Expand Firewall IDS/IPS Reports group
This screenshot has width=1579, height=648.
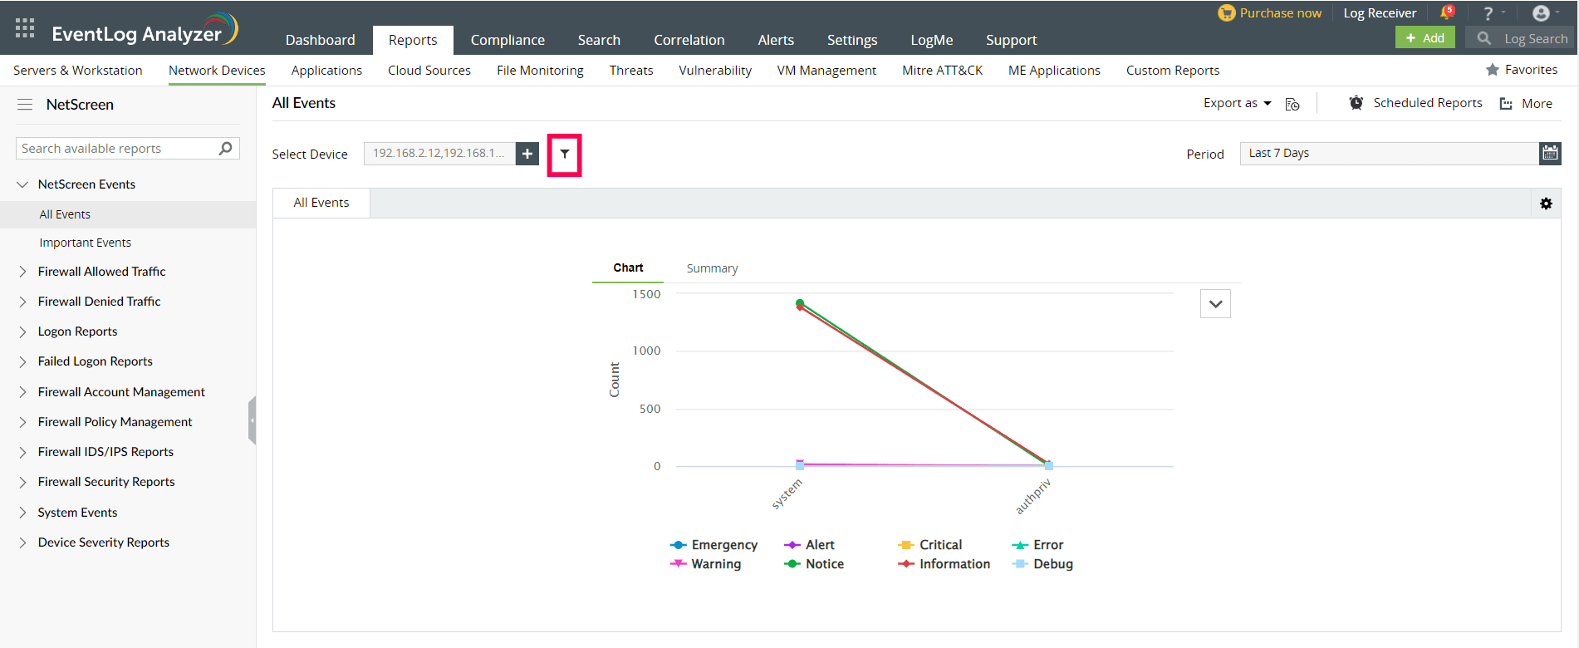22,452
